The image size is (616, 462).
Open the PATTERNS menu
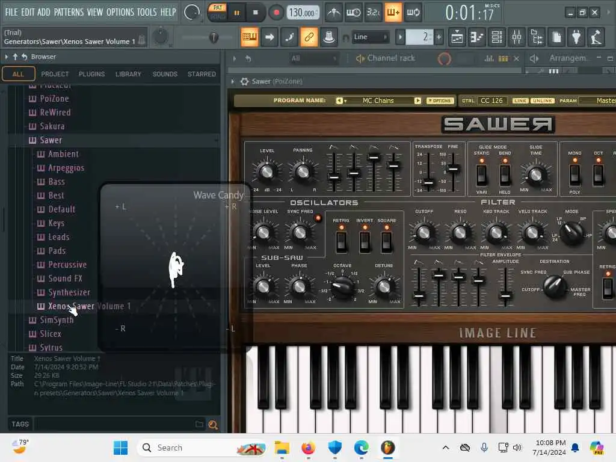(69, 12)
